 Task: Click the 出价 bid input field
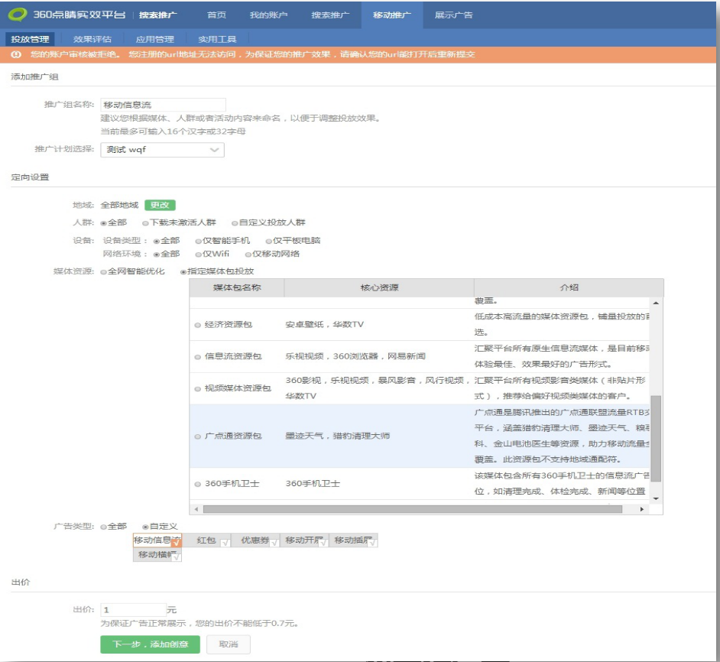(133, 610)
